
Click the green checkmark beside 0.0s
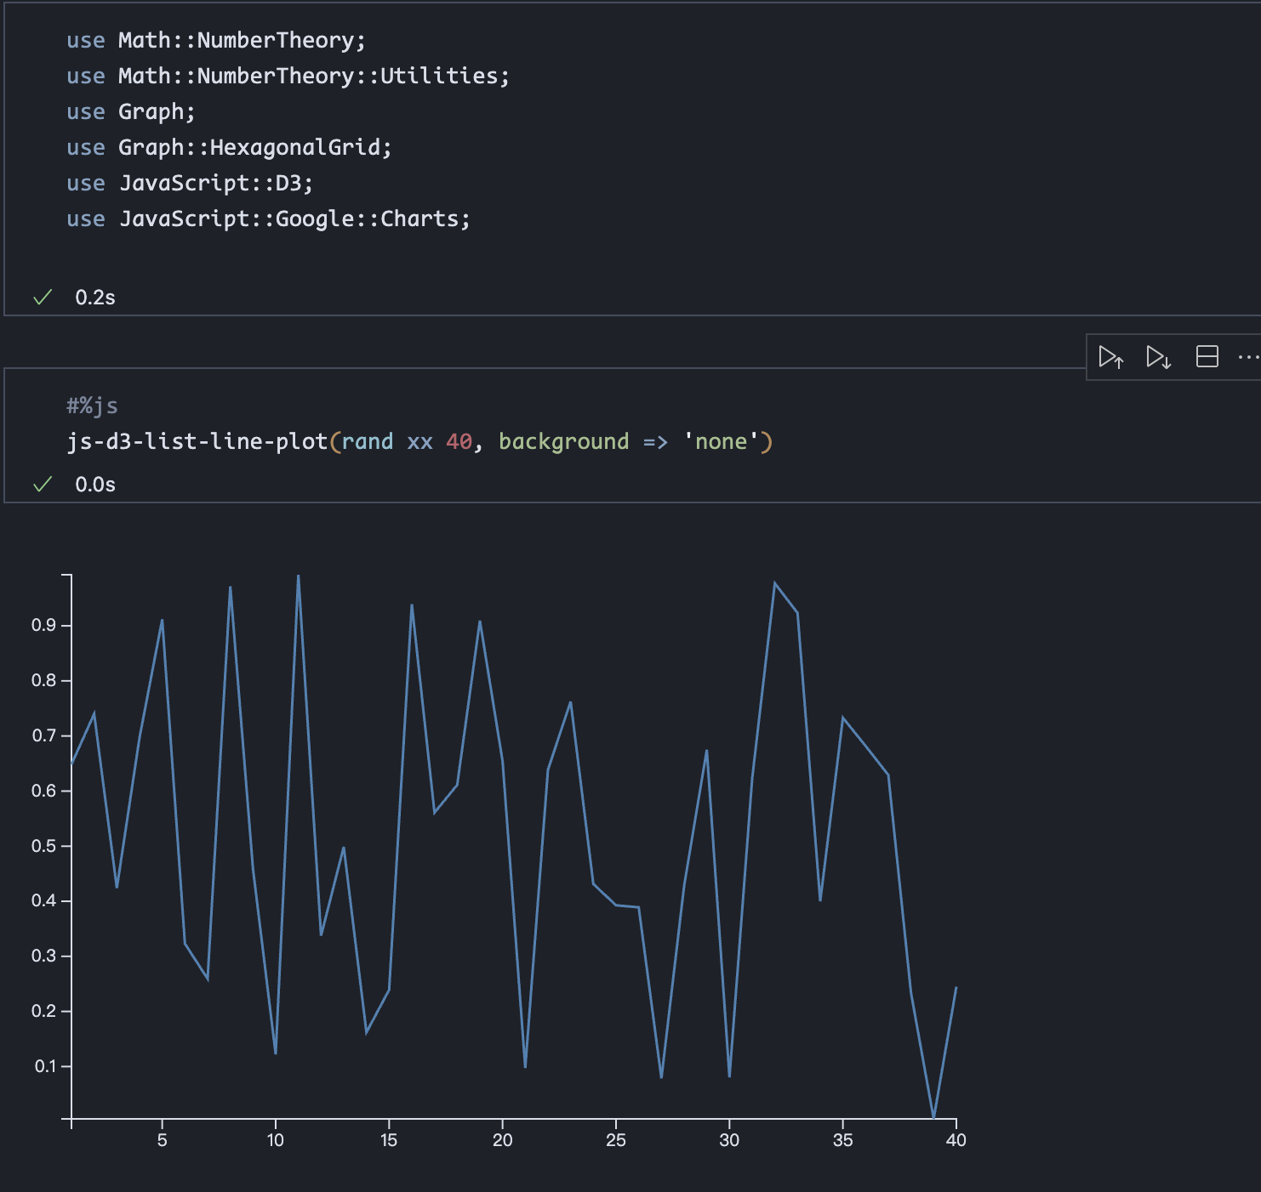(43, 485)
